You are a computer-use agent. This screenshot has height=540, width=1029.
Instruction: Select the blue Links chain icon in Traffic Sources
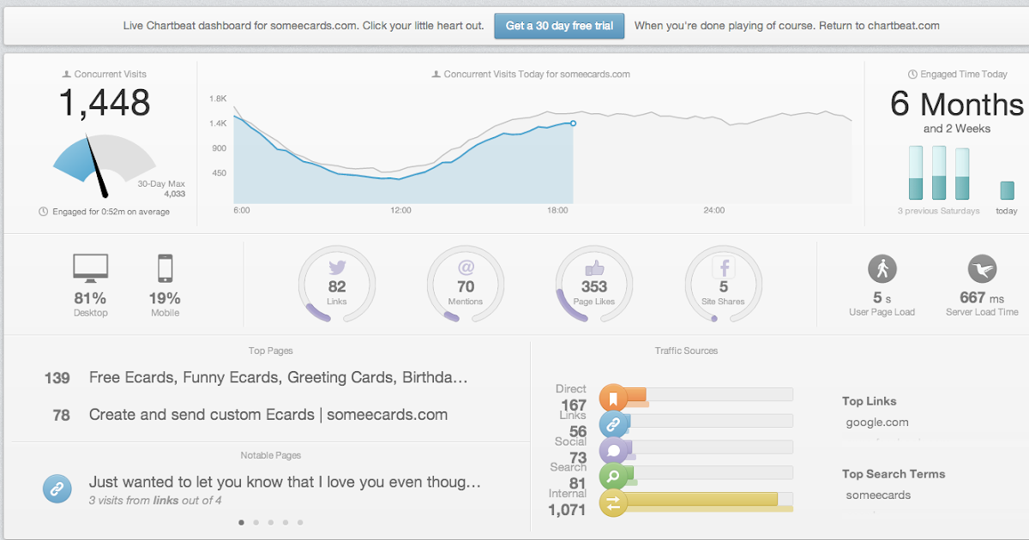(x=614, y=423)
